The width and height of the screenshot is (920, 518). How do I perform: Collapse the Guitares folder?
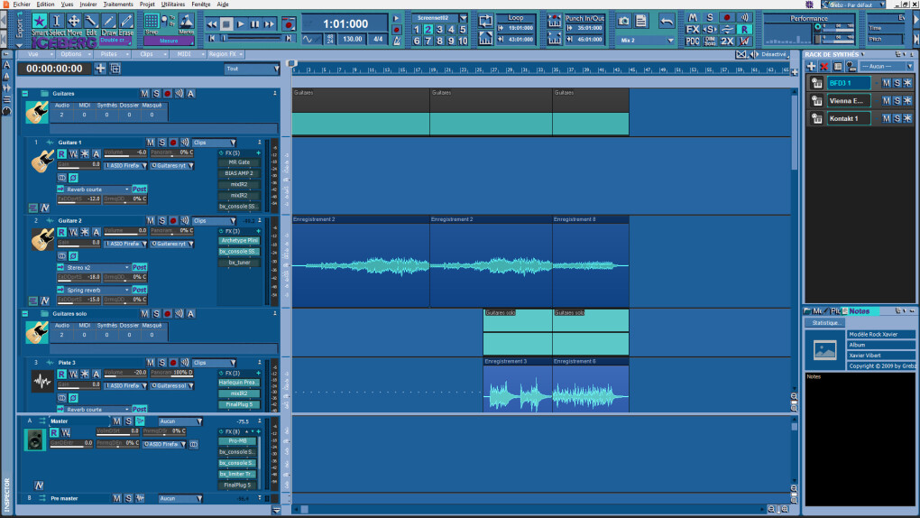point(25,93)
